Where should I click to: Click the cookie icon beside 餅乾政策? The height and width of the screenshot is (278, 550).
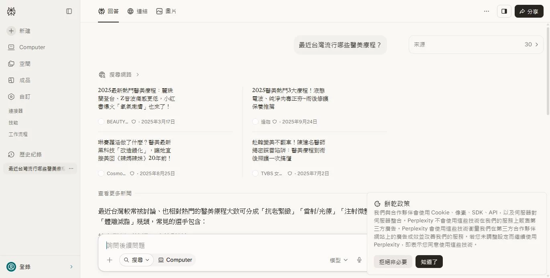tap(377, 204)
